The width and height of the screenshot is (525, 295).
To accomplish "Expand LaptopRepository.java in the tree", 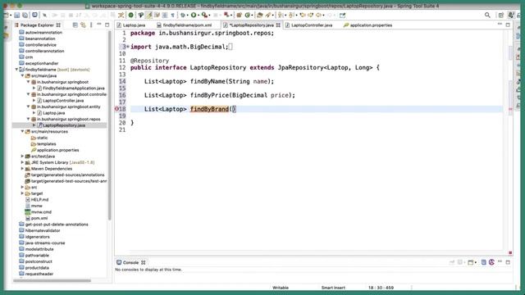I will point(34,125).
